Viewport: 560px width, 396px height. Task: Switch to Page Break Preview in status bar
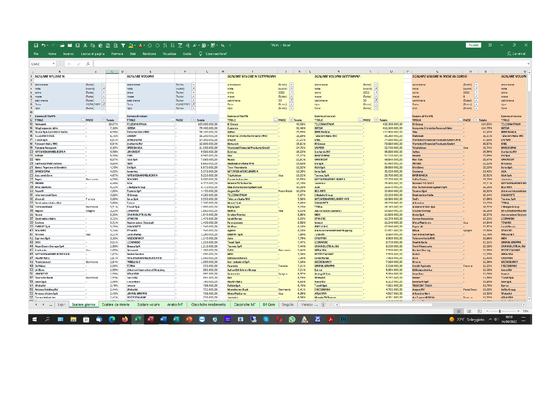click(479, 311)
